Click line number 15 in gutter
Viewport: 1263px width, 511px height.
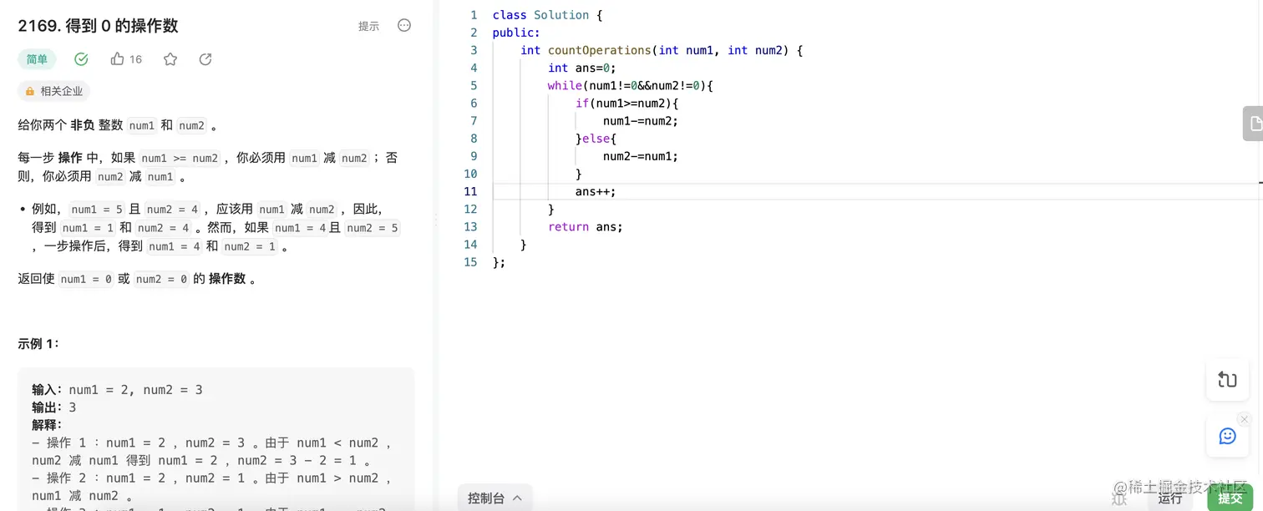[470, 262]
